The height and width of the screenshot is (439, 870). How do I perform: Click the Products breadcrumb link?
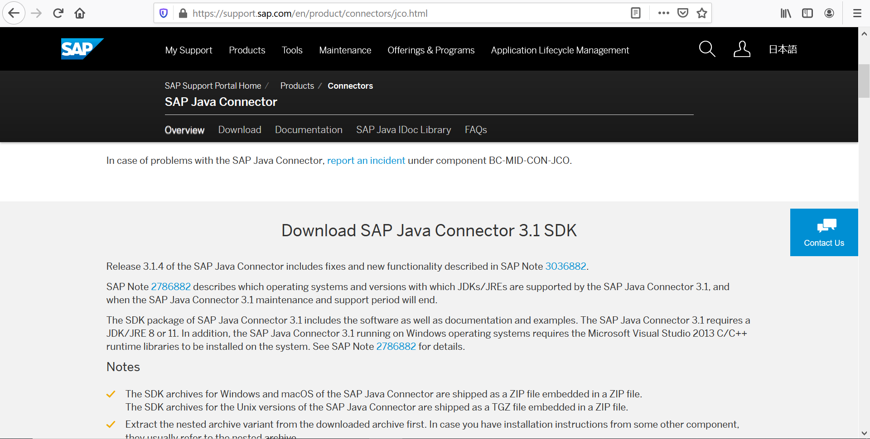[x=297, y=86]
